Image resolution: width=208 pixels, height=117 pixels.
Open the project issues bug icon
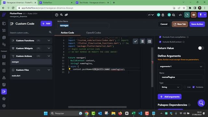(163, 15)
